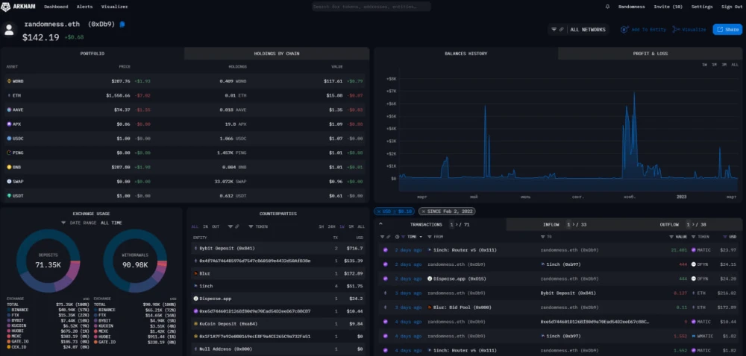This screenshot has height=356, width=746.
Task: Switch to the Holdings By Chain tab
Action: pos(277,54)
